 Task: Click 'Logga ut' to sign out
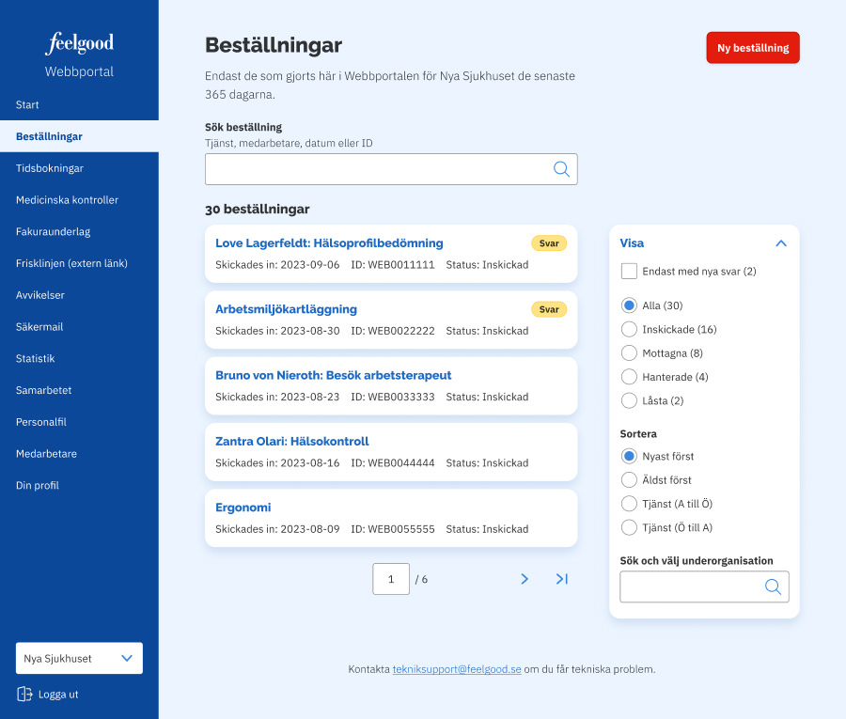pos(48,695)
